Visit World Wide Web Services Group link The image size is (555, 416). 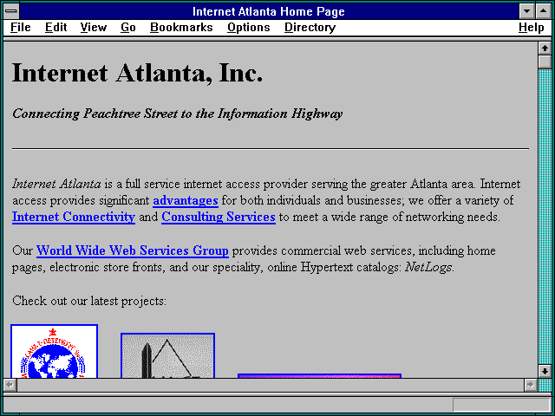[133, 250]
